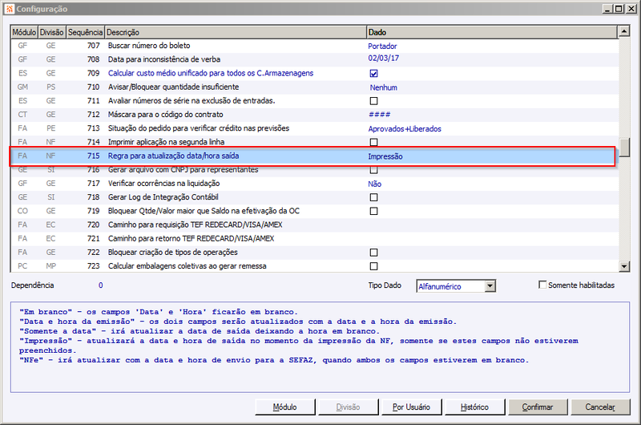The width and height of the screenshot is (641, 425).
Task: Enable the Somente habilitadas checkbox
Action: point(542,285)
